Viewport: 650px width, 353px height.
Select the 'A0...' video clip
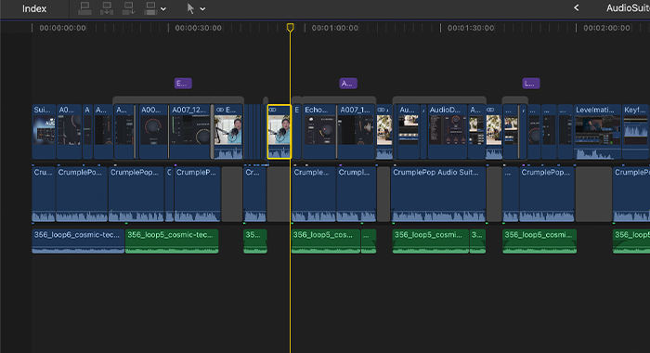coord(70,132)
